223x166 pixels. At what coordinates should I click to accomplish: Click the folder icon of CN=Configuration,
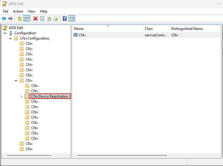click(16, 38)
